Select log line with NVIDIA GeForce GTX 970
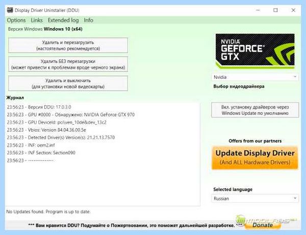 [71, 114]
